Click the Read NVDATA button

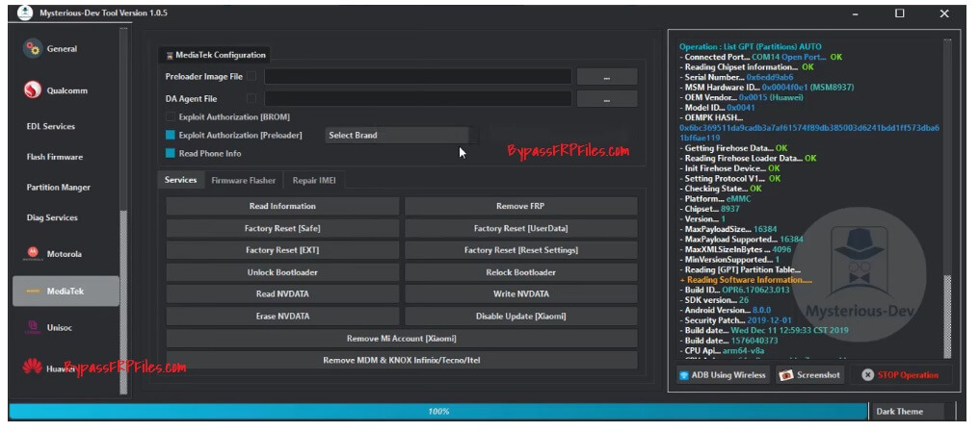point(282,294)
